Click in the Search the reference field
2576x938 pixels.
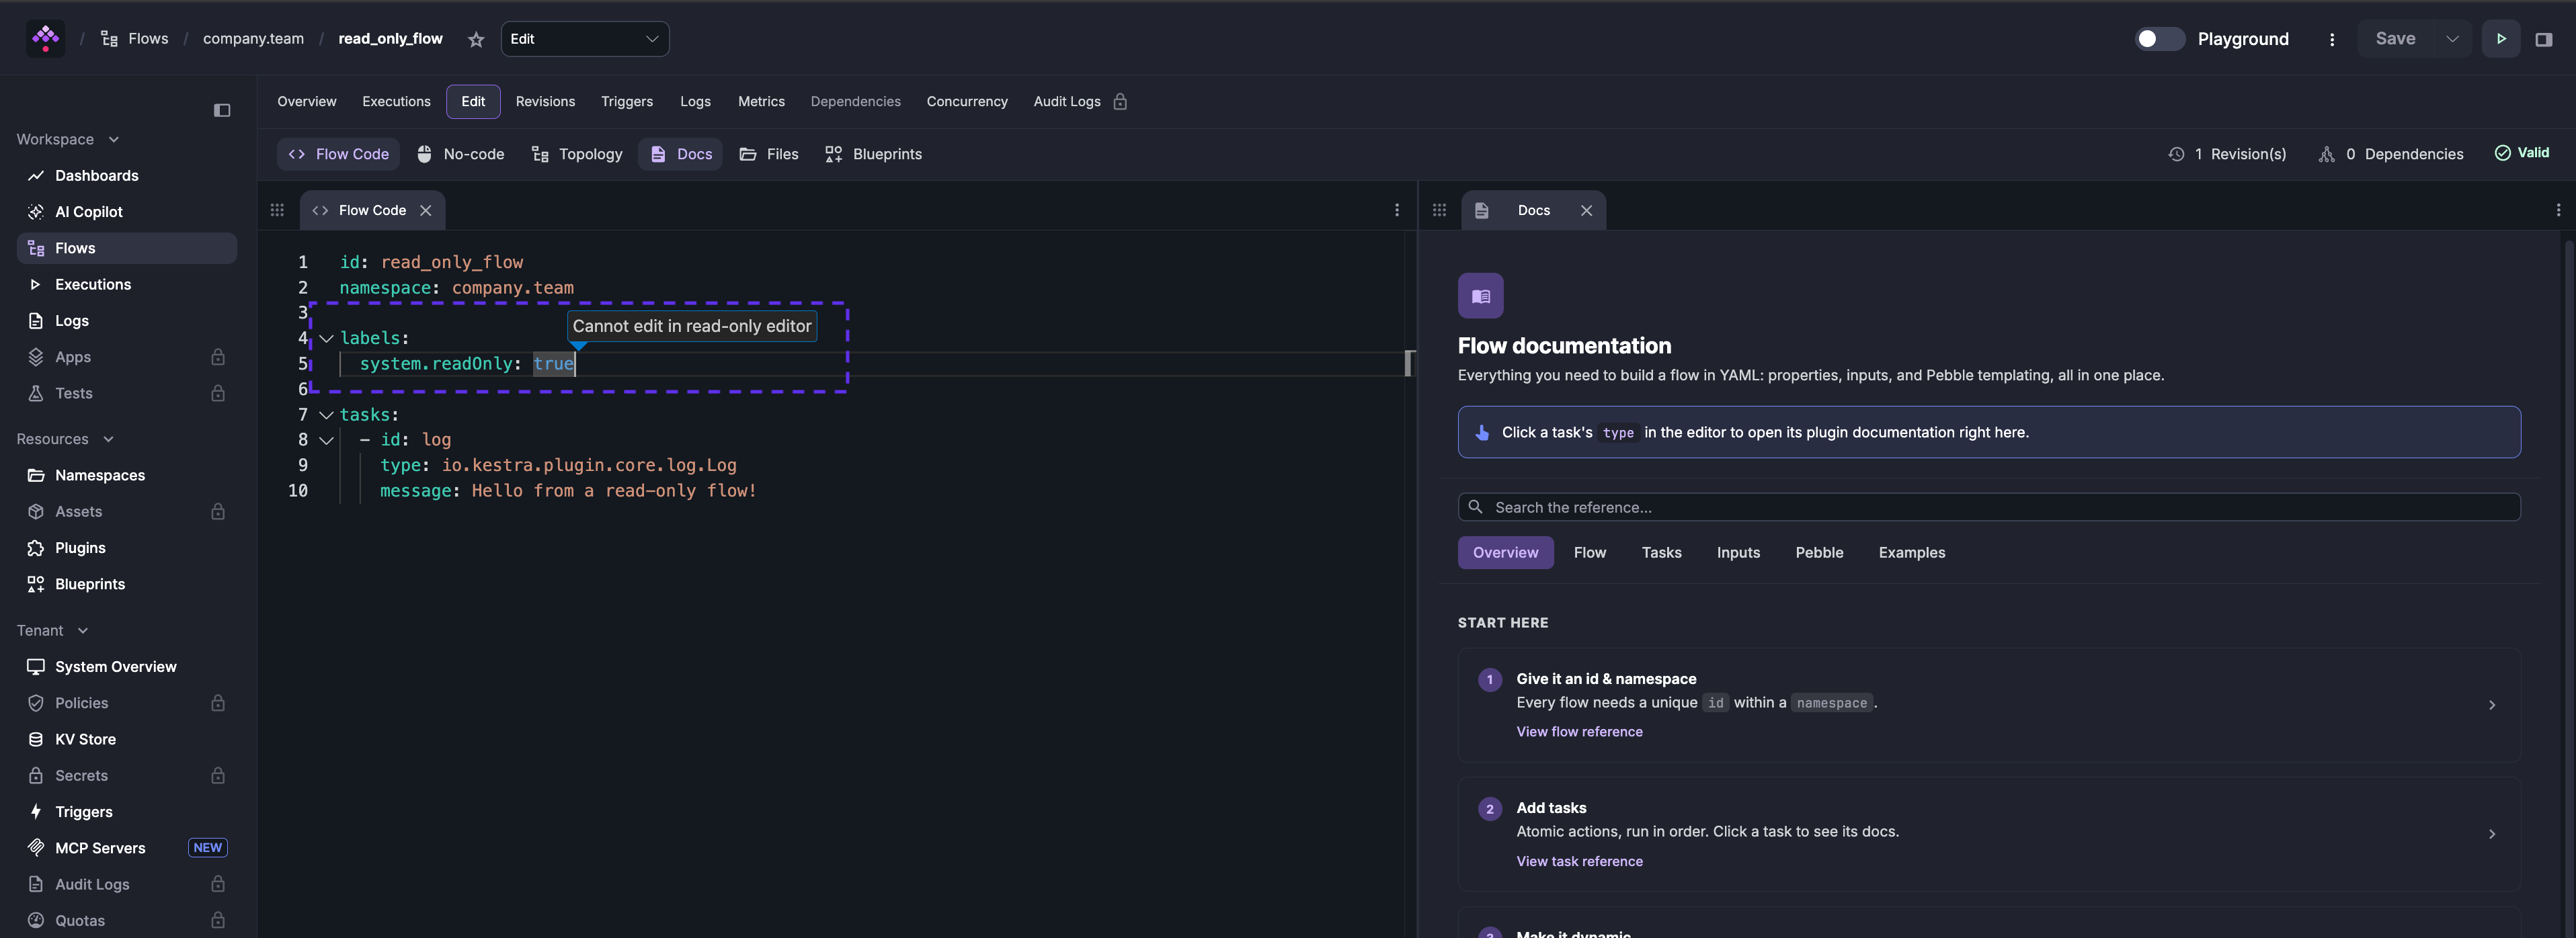[1988, 507]
